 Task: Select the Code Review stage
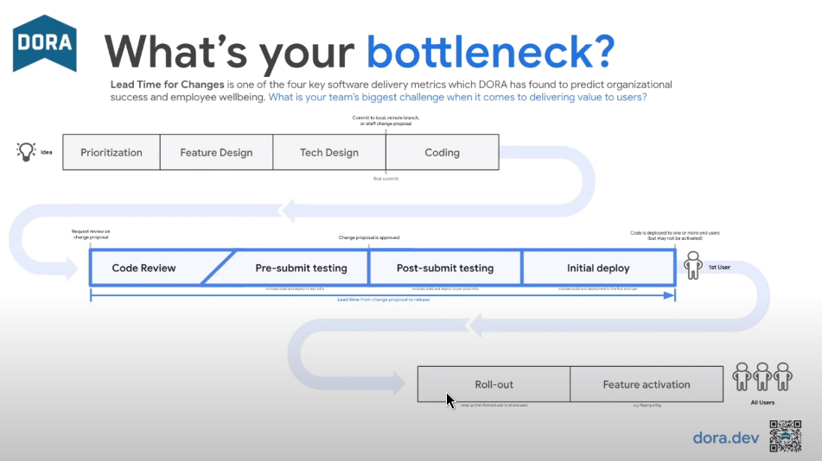click(x=143, y=268)
